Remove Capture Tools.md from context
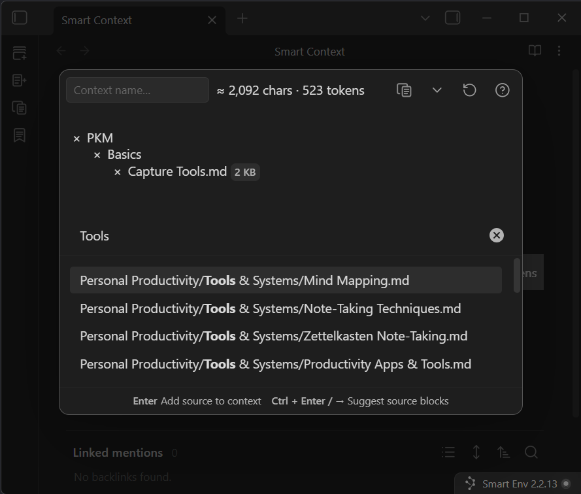The height and width of the screenshot is (494, 581). click(x=118, y=173)
